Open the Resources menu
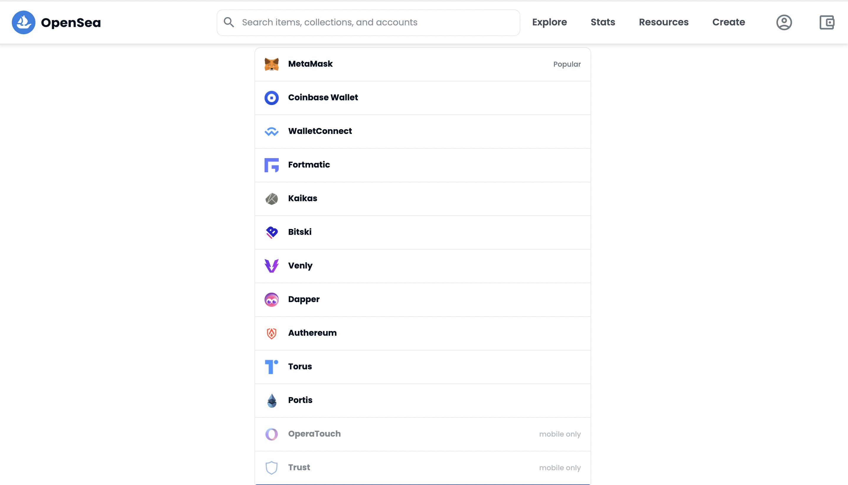This screenshot has height=485, width=848. click(x=663, y=22)
